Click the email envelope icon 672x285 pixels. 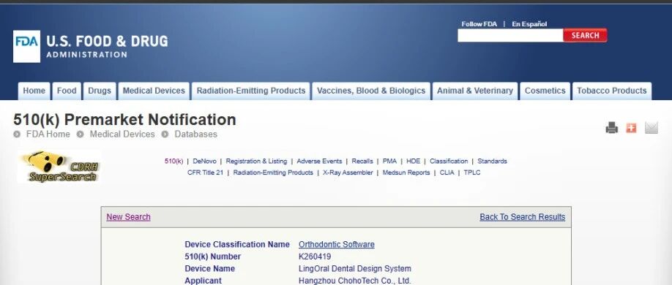pos(651,128)
